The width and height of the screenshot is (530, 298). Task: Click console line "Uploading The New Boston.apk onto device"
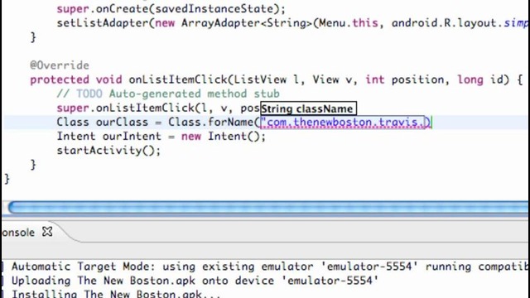tap(195, 281)
